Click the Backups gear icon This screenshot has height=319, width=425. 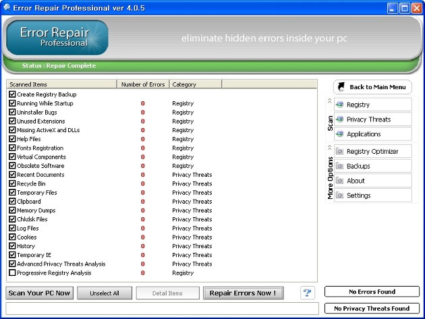tap(339, 166)
